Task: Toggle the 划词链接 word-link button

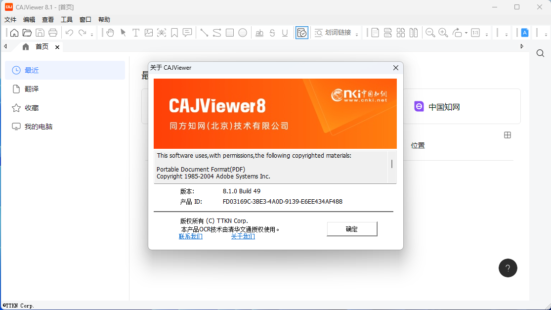Action: [333, 33]
